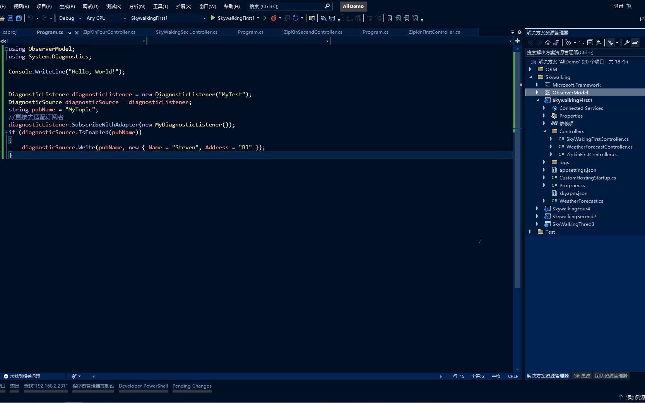The width and height of the screenshot is (645, 403).
Task: Click the pending changes filter clock icon
Action: tap(568, 43)
